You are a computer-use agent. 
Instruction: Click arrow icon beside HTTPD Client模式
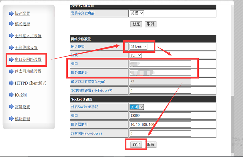(x=11, y=83)
